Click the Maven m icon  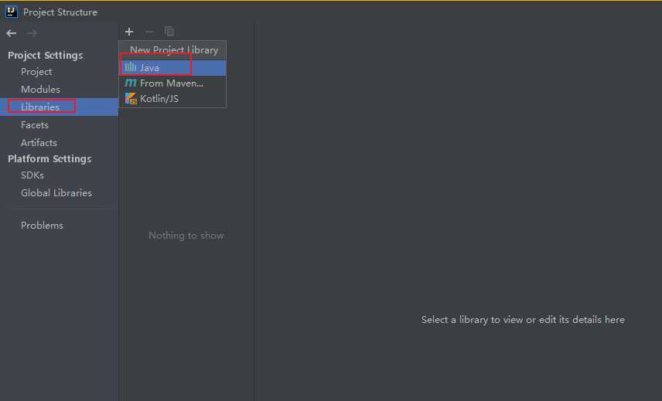(131, 83)
